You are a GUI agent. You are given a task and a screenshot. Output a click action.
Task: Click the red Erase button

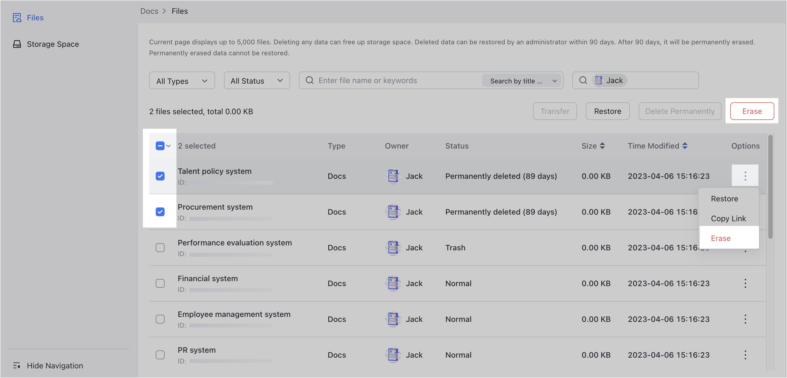[x=752, y=111]
